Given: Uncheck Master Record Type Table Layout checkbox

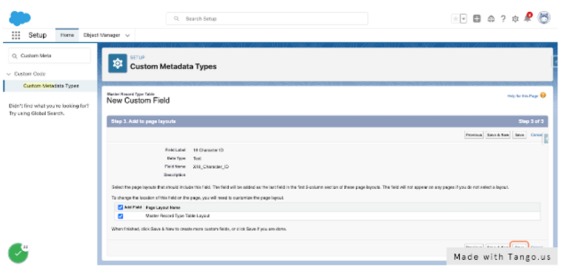Looking at the screenshot, I should (121, 216).
